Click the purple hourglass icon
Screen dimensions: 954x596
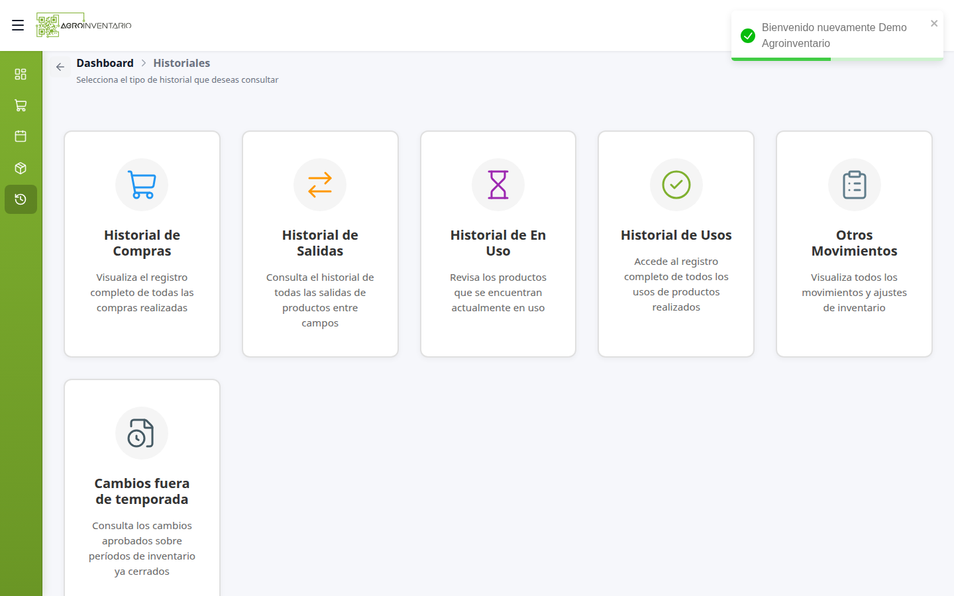pos(498,185)
